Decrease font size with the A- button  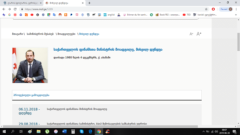click(x=191, y=34)
